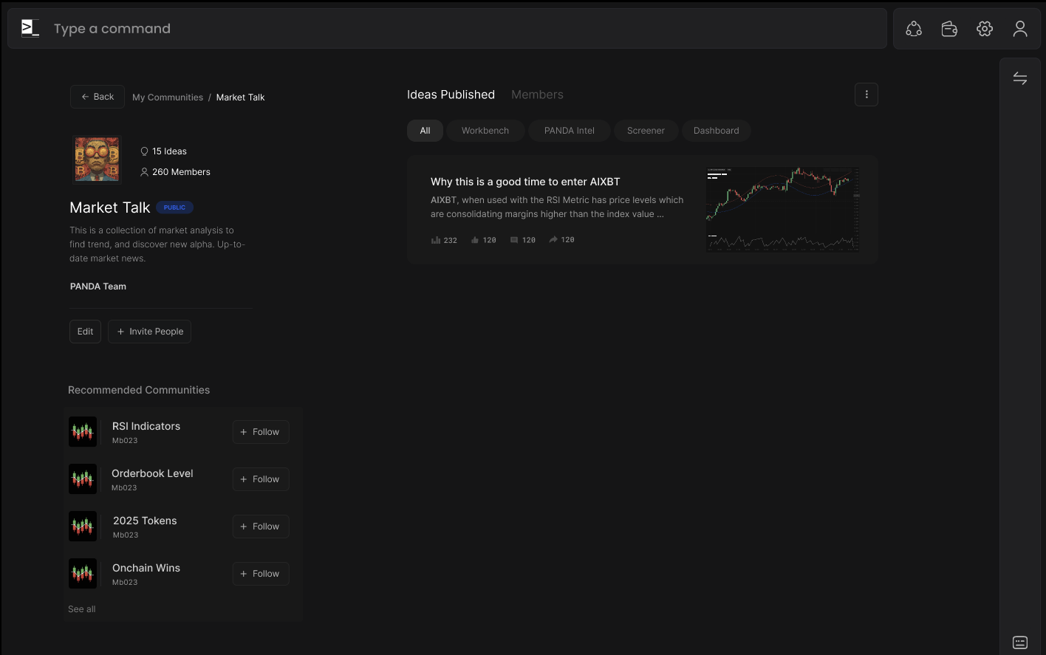The width and height of the screenshot is (1046, 655).
Task: Follow the Orderbook Level community
Action: click(x=260, y=479)
